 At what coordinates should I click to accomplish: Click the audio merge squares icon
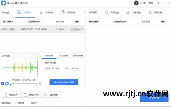[63, 12]
